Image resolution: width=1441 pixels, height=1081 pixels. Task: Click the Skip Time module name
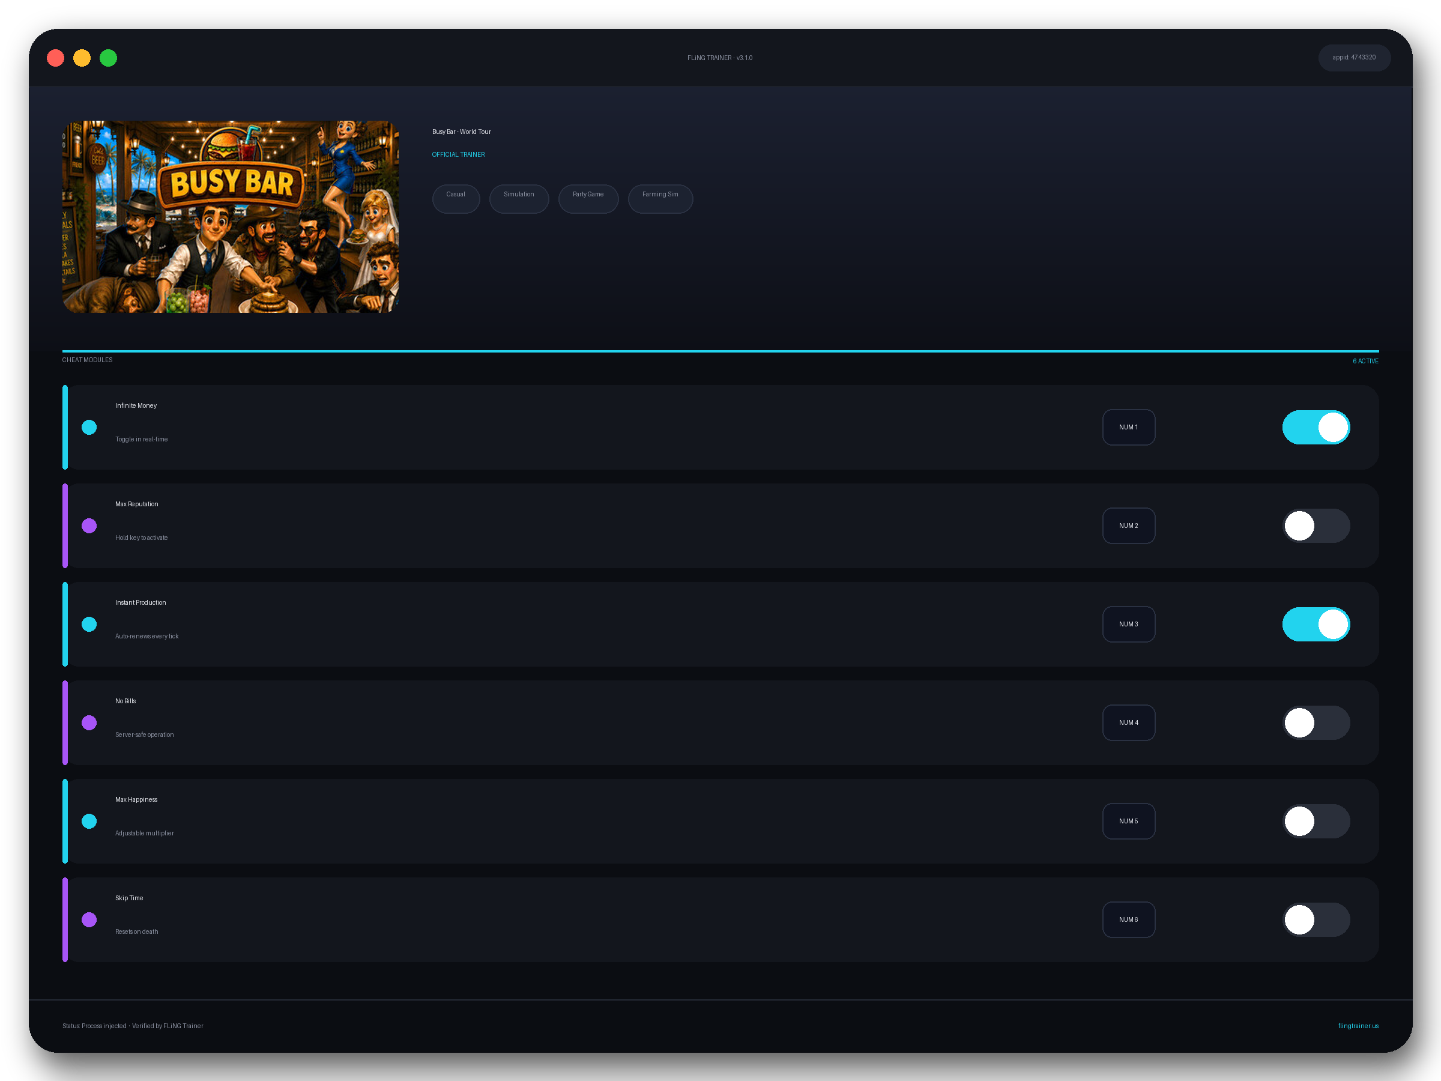129,897
